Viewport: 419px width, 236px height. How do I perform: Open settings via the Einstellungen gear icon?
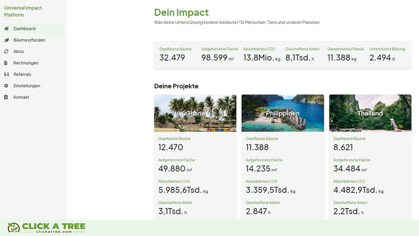[x=6, y=86]
